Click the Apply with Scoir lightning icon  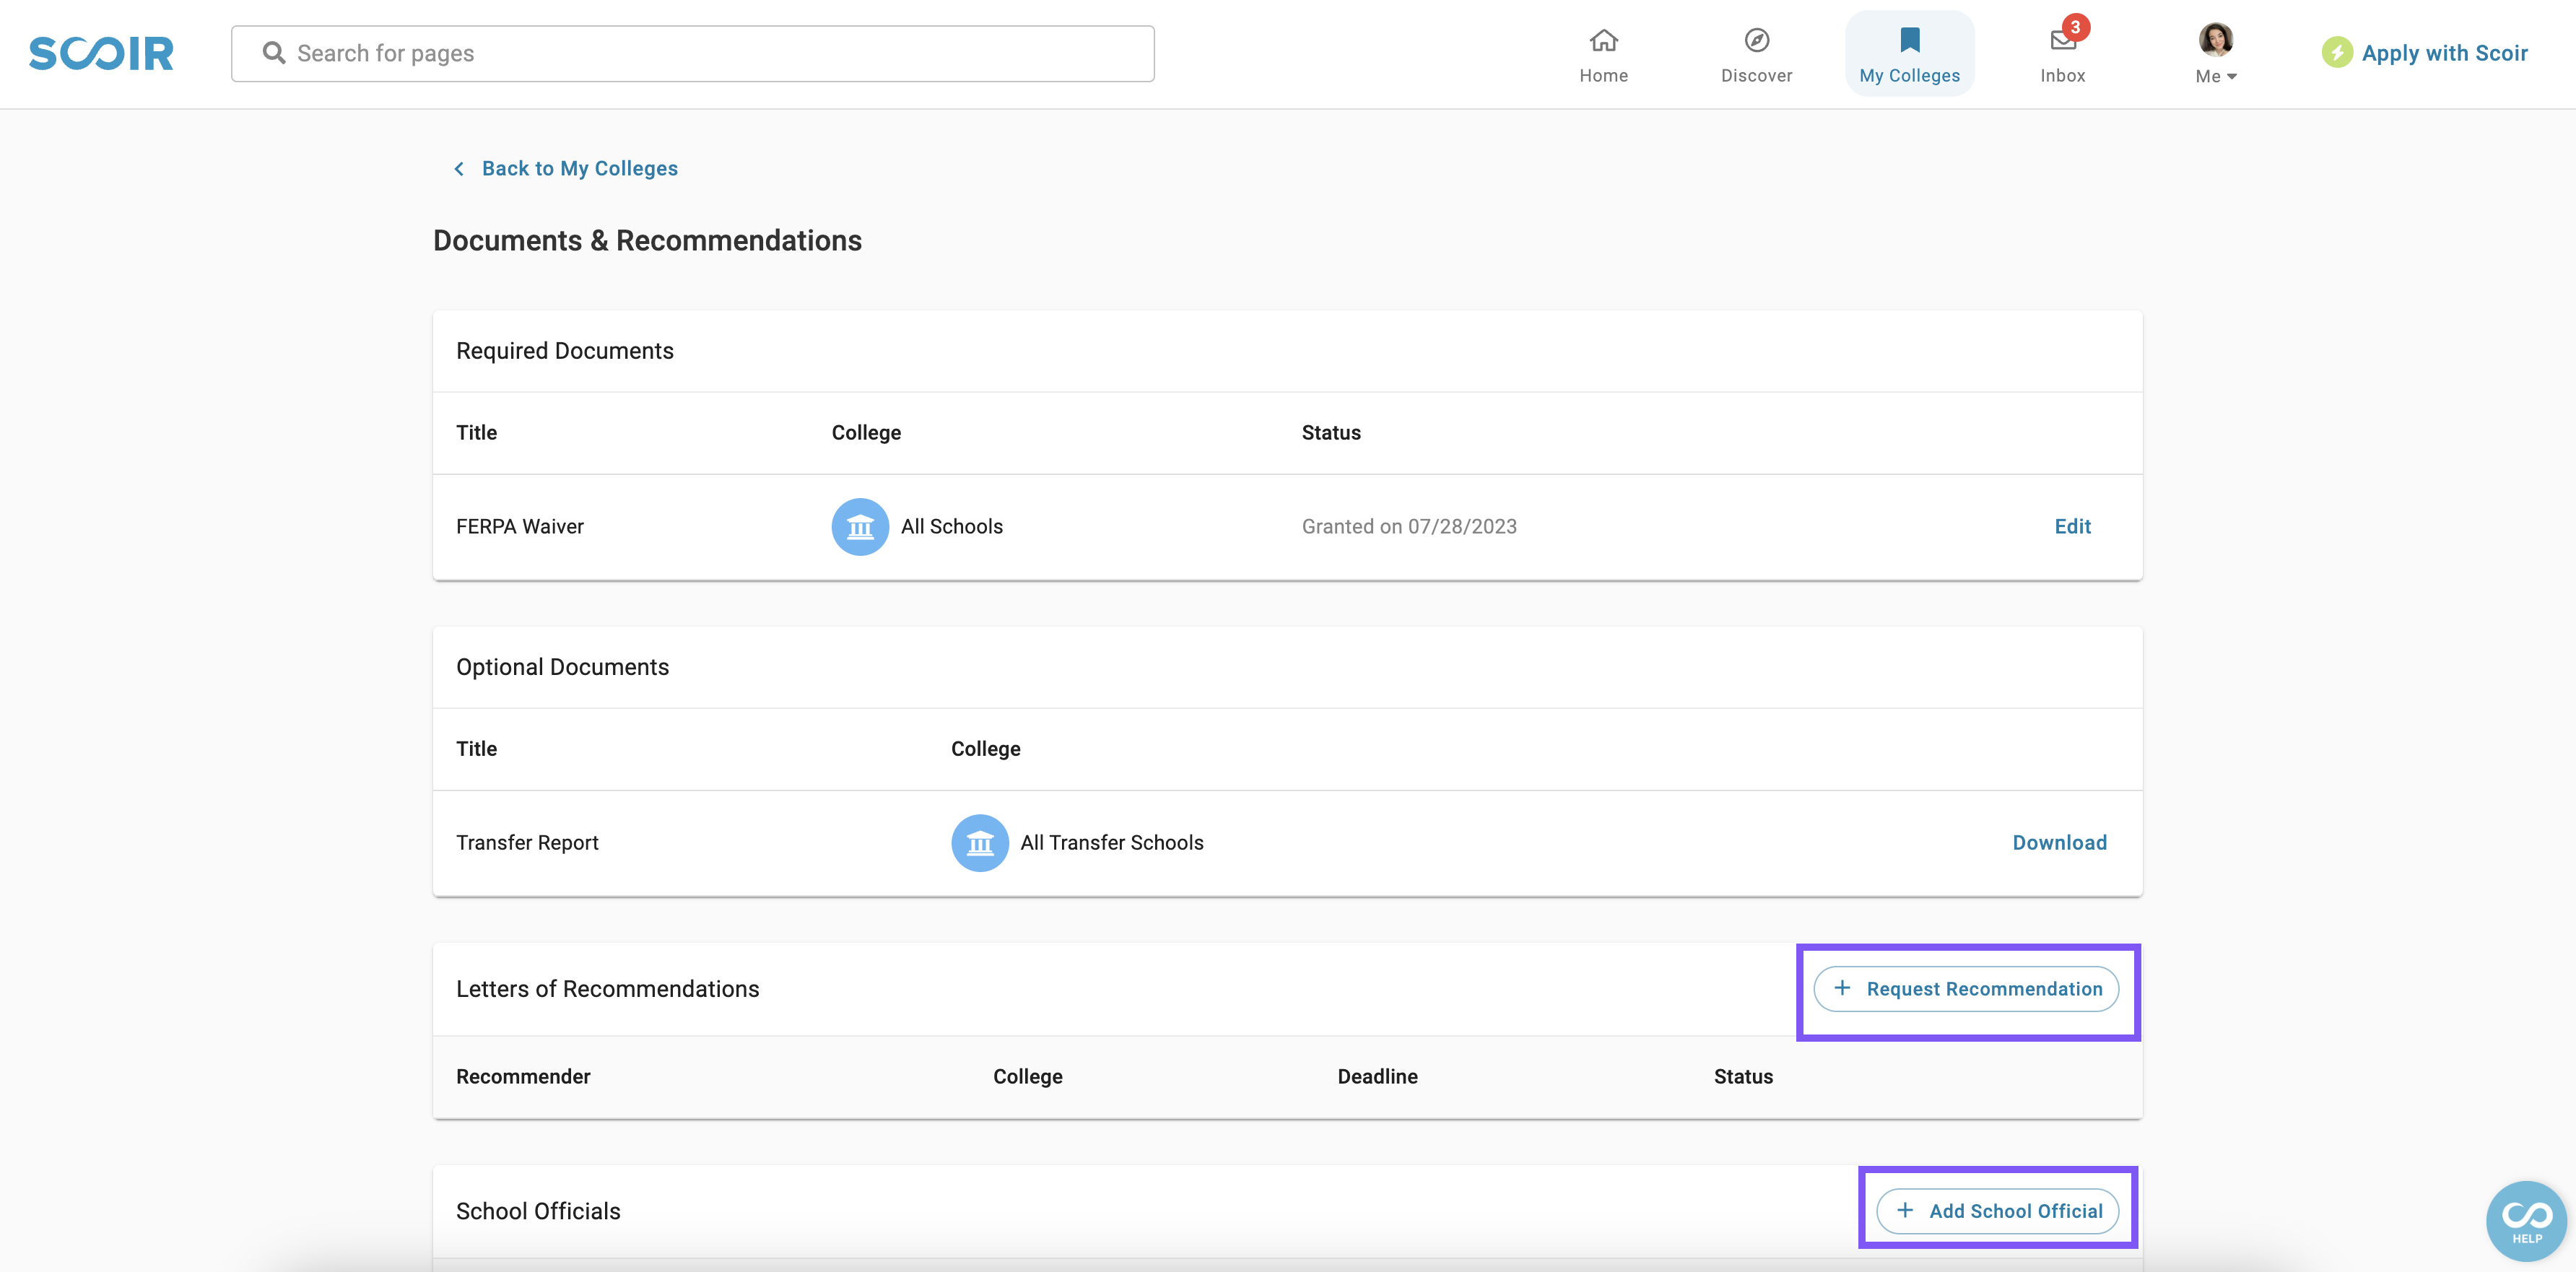tap(2336, 53)
